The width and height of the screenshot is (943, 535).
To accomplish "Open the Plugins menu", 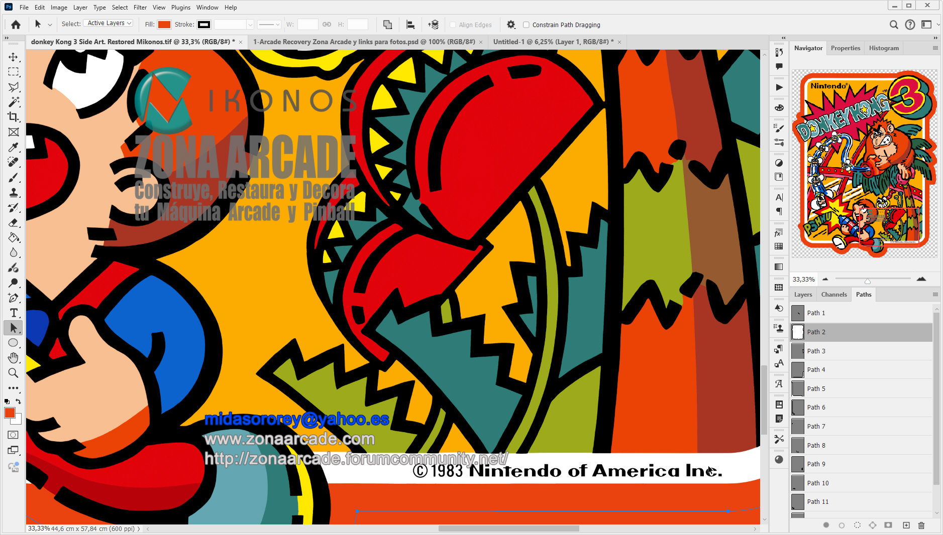I will click(x=181, y=8).
